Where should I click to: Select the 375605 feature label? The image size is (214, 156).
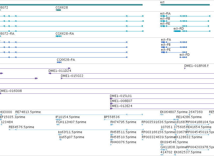pyautogui.click(x=180, y=127)
